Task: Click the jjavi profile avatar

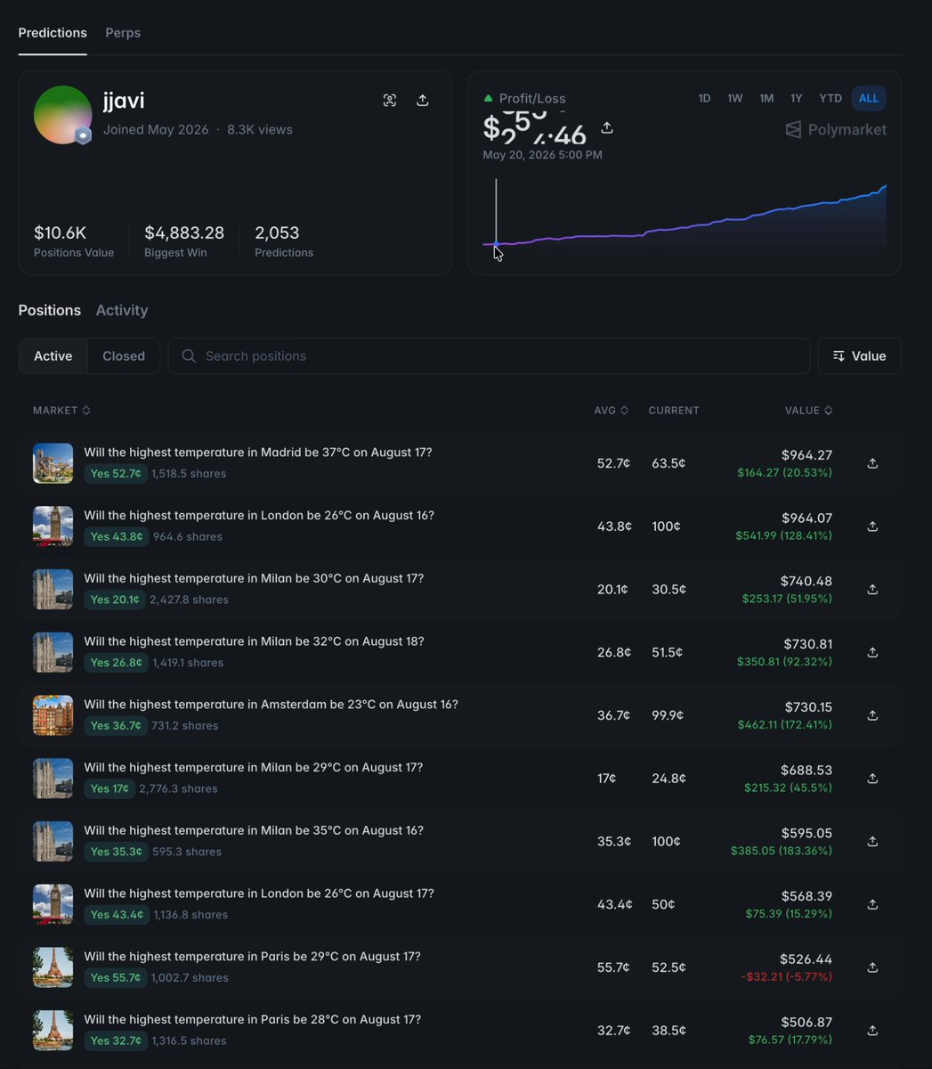Action: tap(62, 115)
